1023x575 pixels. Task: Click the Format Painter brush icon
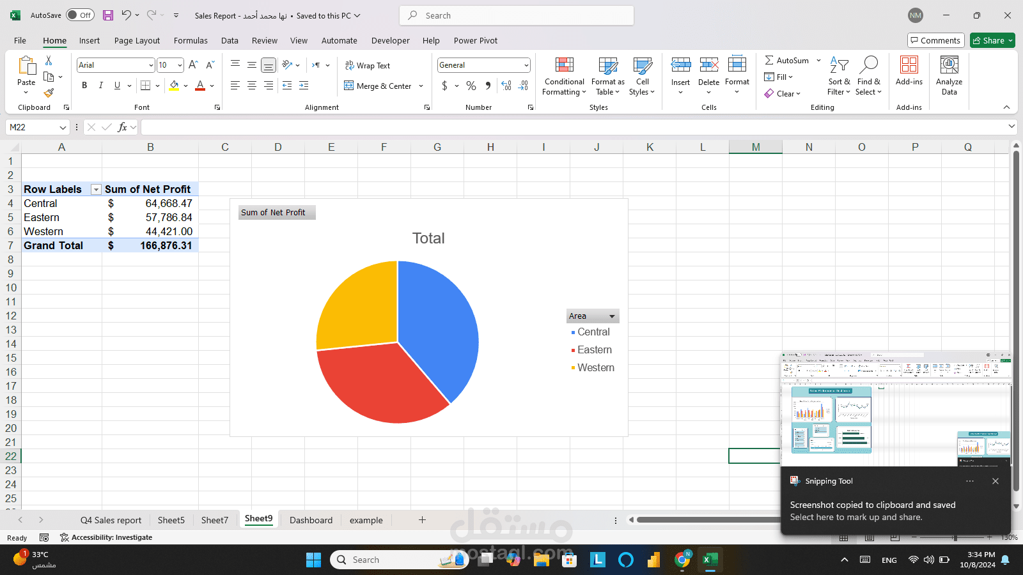(49, 93)
